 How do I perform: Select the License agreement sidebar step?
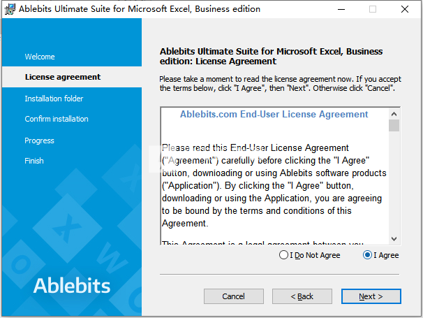coord(63,77)
